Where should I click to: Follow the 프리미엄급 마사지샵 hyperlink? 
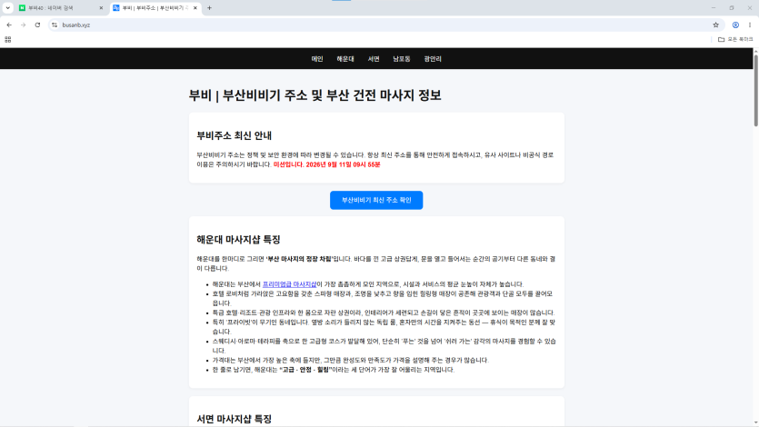point(289,284)
